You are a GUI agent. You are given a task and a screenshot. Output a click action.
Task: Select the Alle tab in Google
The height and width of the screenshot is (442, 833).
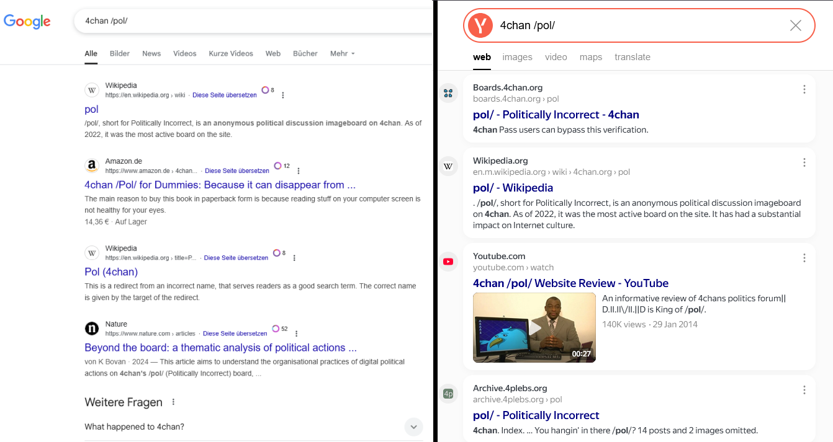pos(91,53)
